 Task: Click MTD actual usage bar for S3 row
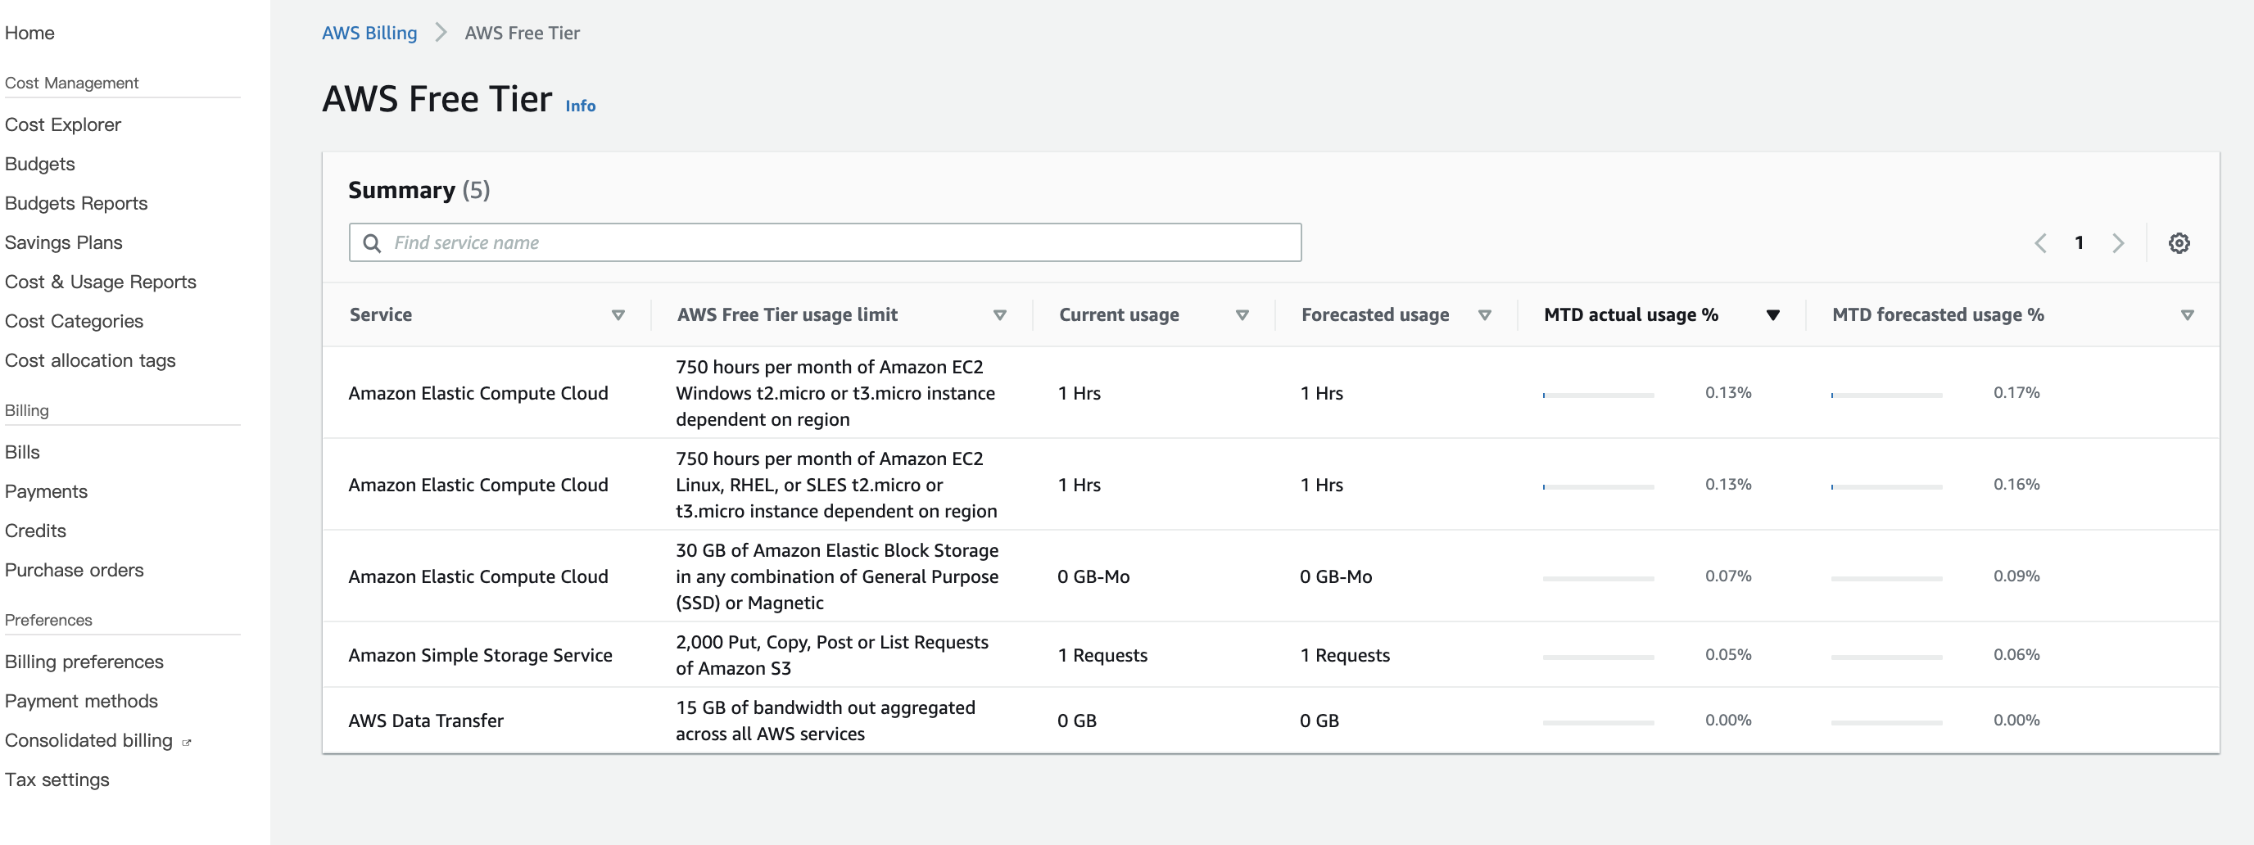(x=1598, y=657)
